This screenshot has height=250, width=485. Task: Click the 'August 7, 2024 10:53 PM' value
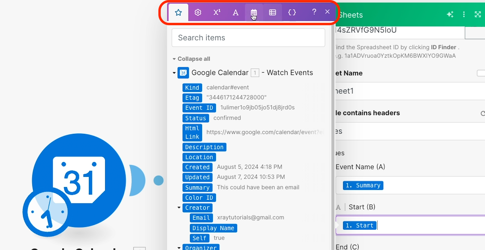point(251,177)
